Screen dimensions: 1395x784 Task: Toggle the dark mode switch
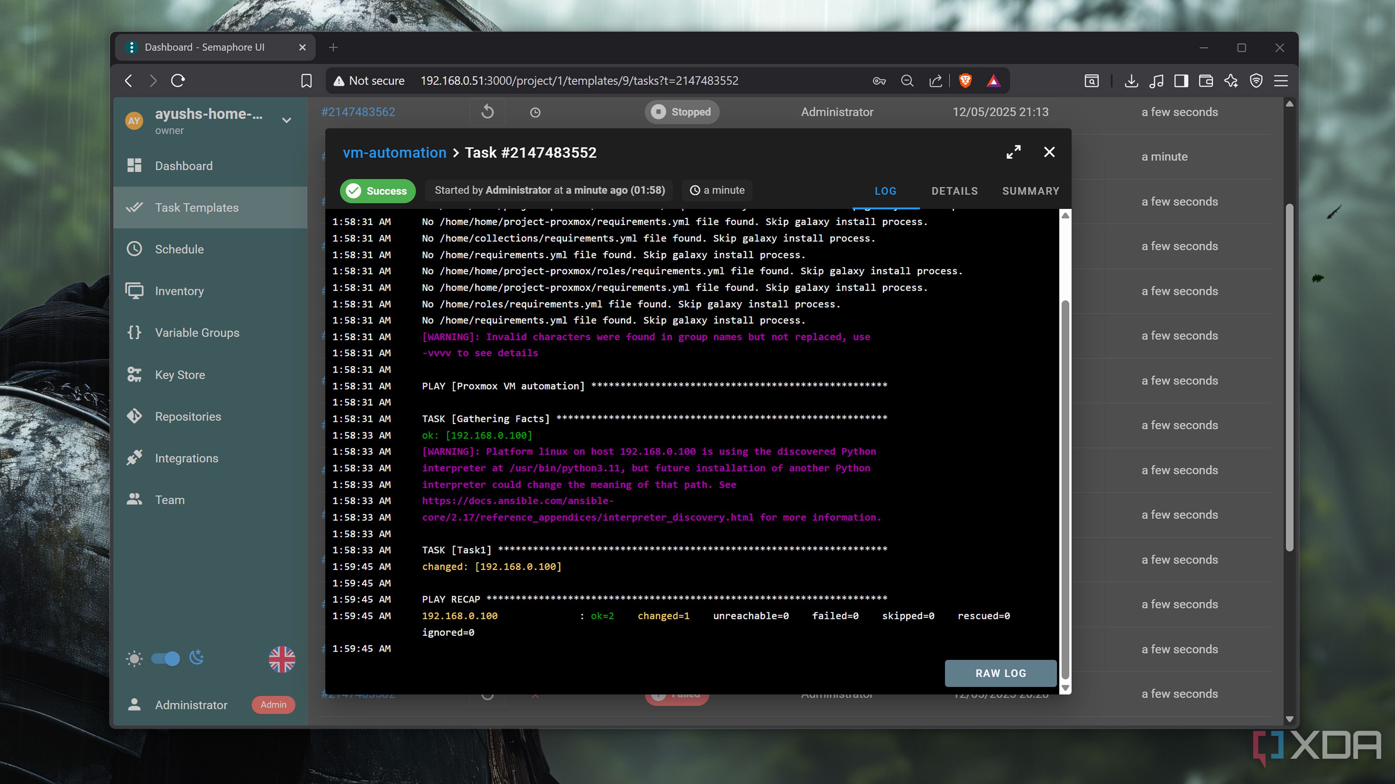[165, 658]
